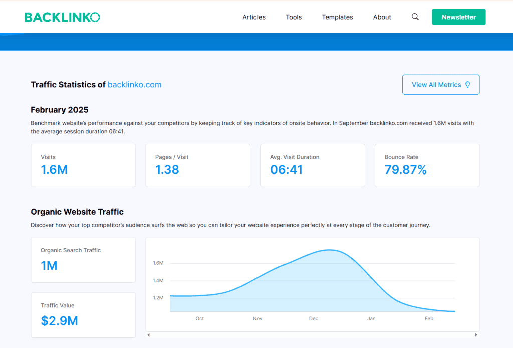Click the Dec label on chart axis

(x=314, y=318)
